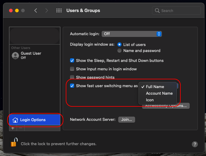The width and height of the screenshot is (206, 156).
Task: Click 'Click the lock to prevent further changes' text
Action: coord(59,144)
